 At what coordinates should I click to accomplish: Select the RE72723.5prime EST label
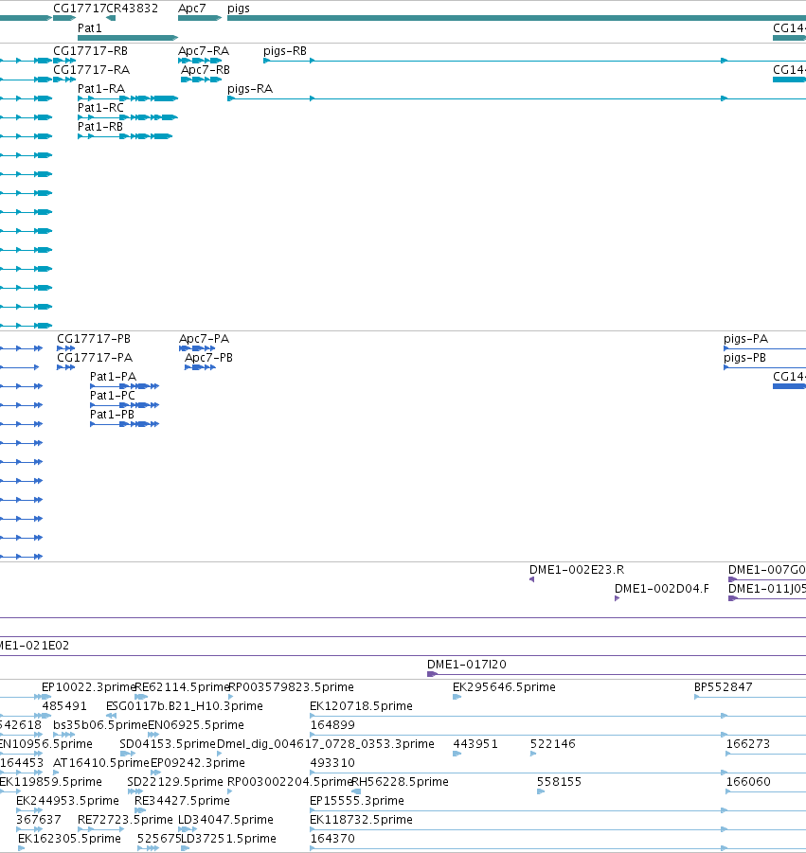pyautogui.click(x=125, y=820)
